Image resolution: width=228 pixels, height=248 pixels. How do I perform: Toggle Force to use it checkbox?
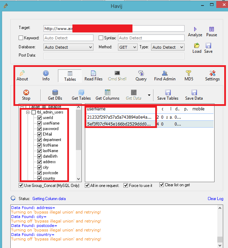coord(126,185)
